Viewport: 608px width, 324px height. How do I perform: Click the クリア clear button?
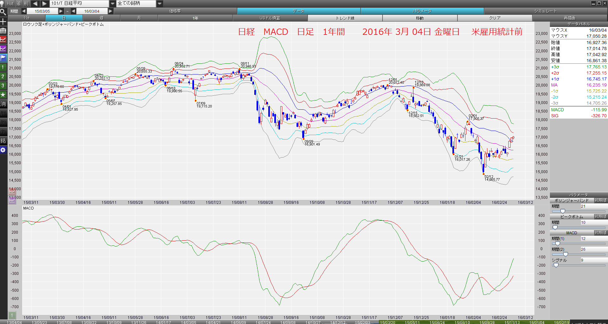point(495,18)
